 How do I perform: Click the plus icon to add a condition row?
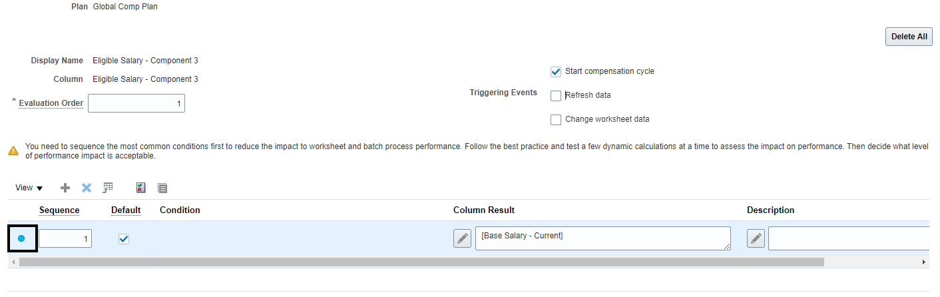click(x=65, y=188)
